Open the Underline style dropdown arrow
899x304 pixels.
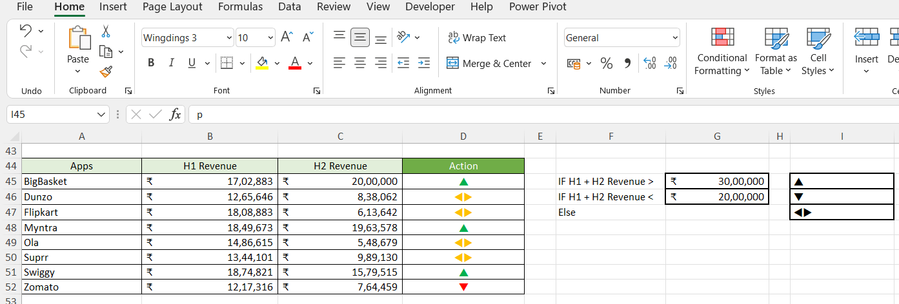point(207,63)
